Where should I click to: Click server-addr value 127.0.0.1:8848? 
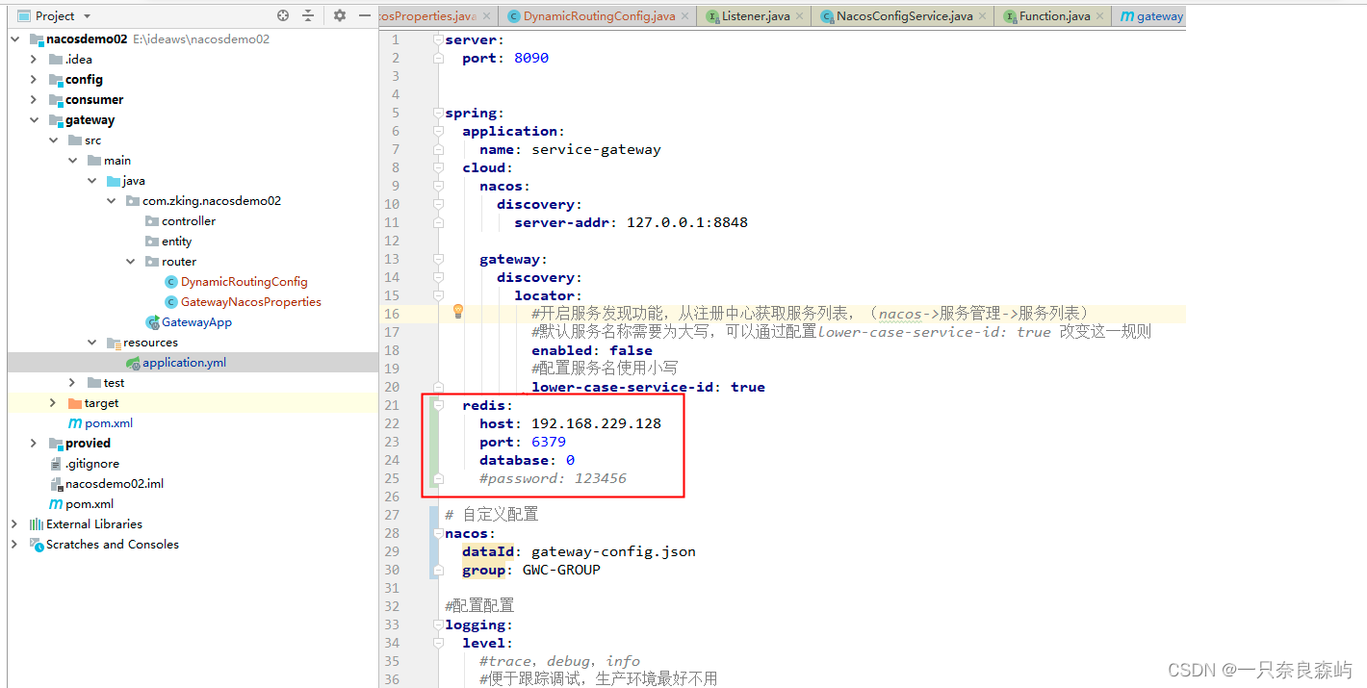[687, 222]
